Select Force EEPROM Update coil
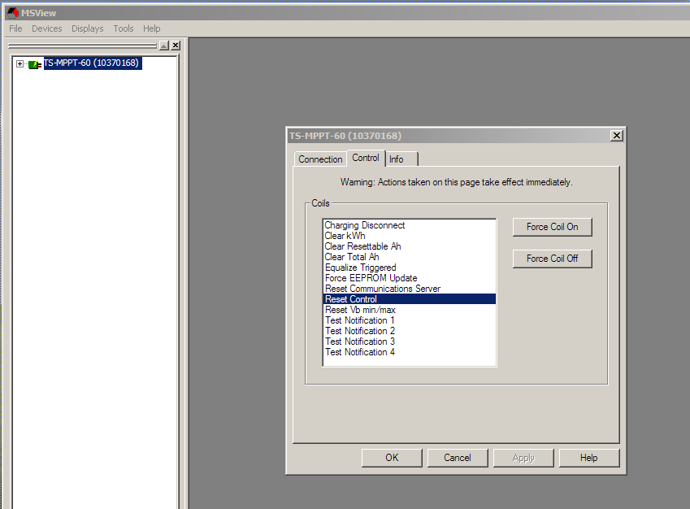Screen dimensions: 690x509 [410, 278]
